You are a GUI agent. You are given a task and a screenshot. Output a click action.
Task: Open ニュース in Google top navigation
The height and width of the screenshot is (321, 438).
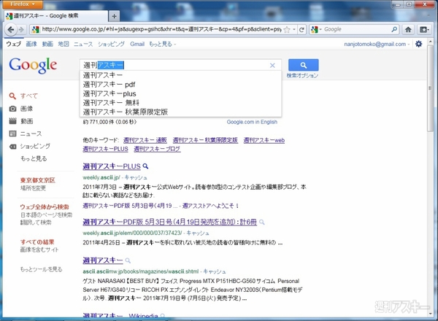coord(83,44)
